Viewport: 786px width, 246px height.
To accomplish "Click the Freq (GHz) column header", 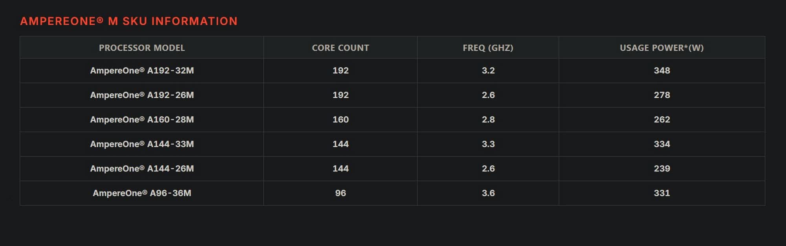I will [x=488, y=48].
